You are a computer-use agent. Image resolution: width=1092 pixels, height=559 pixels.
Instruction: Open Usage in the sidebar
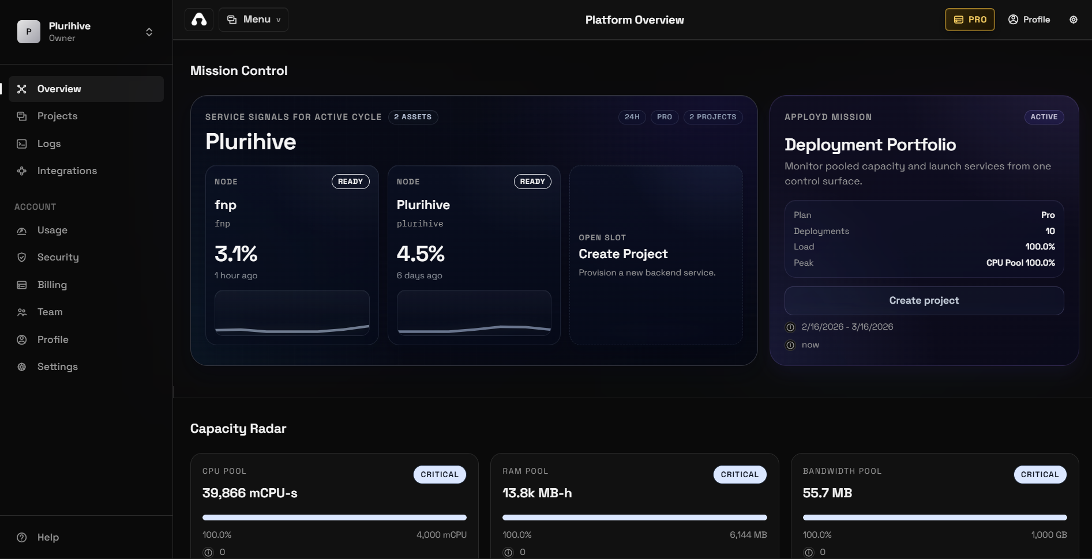tap(86, 230)
